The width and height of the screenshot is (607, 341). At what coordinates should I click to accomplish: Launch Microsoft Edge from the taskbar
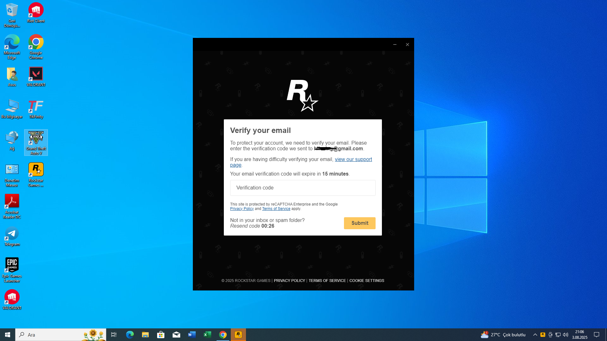[130, 335]
